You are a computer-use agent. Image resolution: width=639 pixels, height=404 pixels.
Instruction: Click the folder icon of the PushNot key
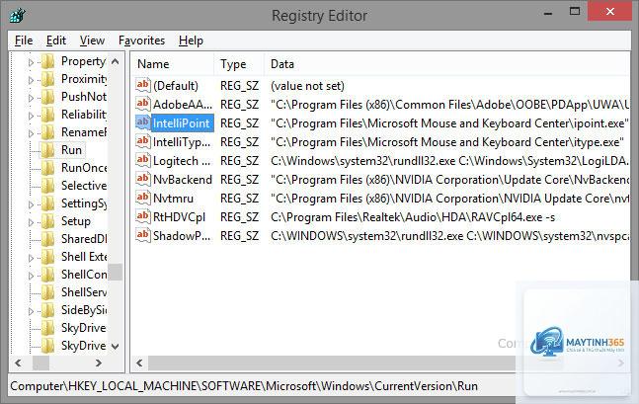point(48,97)
